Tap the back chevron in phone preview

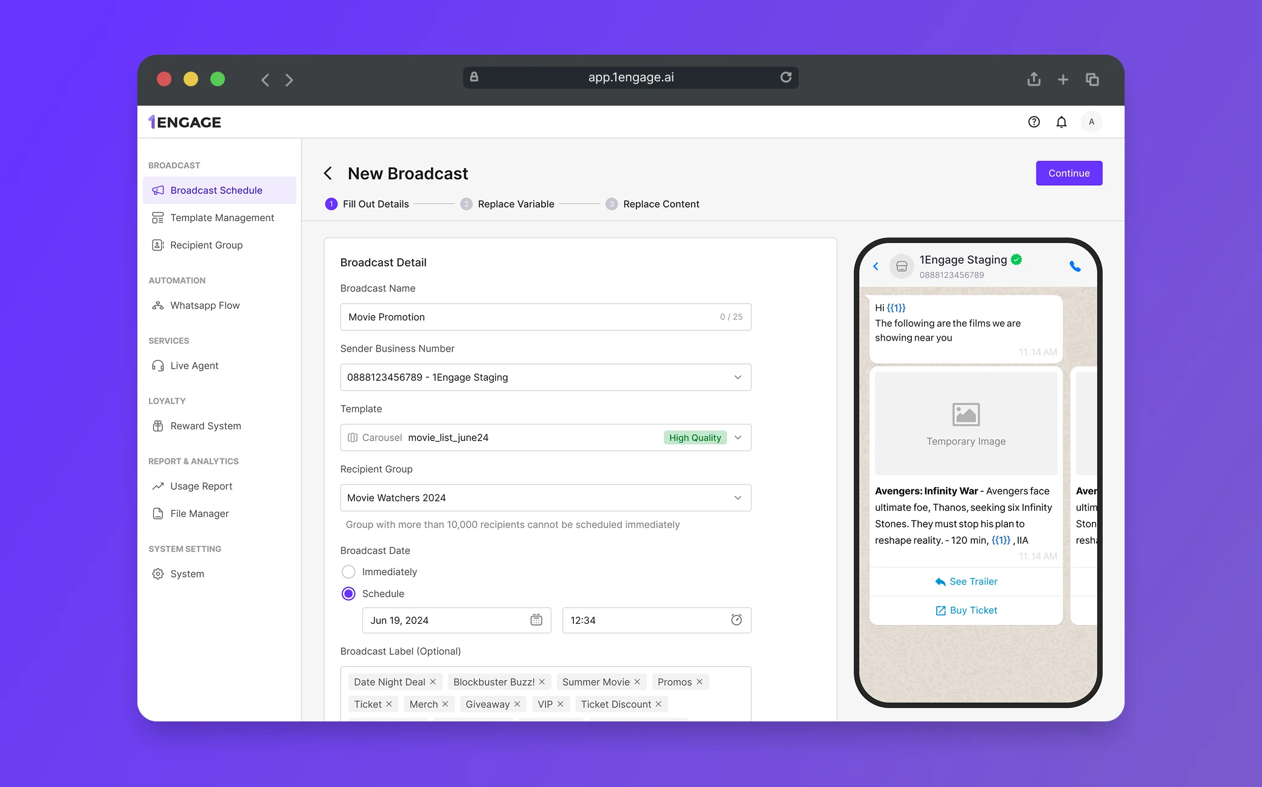[x=876, y=266]
